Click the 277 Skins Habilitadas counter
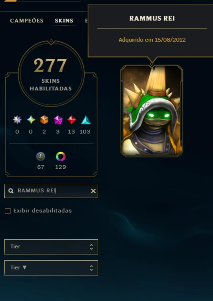 (51, 73)
